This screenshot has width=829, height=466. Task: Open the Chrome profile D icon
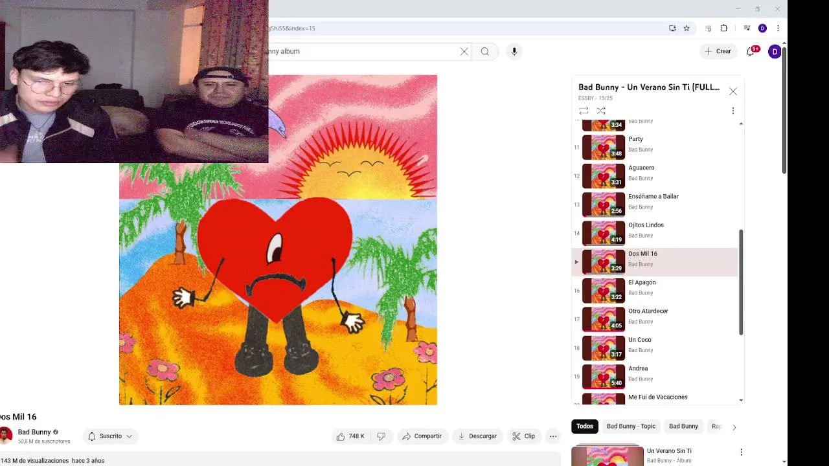click(762, 28)
